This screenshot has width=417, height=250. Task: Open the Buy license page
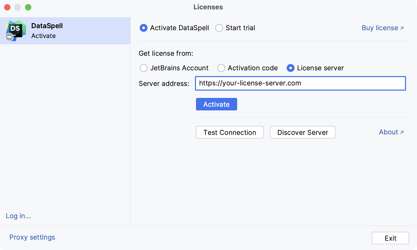coord(379,28)
